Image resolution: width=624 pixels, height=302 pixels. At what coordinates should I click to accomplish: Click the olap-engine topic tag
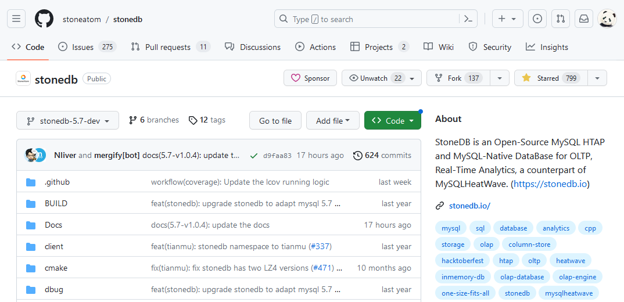[578, 277]
